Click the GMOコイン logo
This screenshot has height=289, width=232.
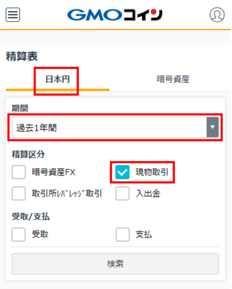(115, 15)
